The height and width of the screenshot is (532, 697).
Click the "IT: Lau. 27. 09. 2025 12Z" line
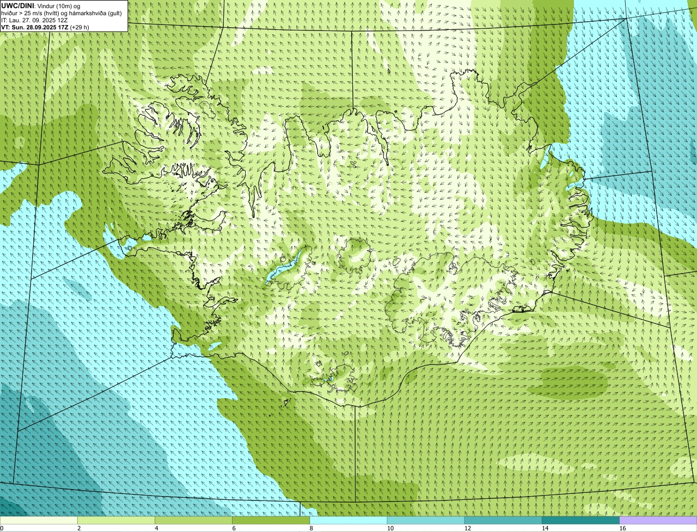click(34, 20)
